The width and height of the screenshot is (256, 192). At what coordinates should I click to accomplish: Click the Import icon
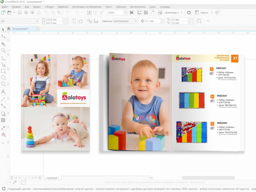[x=89, y=12]
